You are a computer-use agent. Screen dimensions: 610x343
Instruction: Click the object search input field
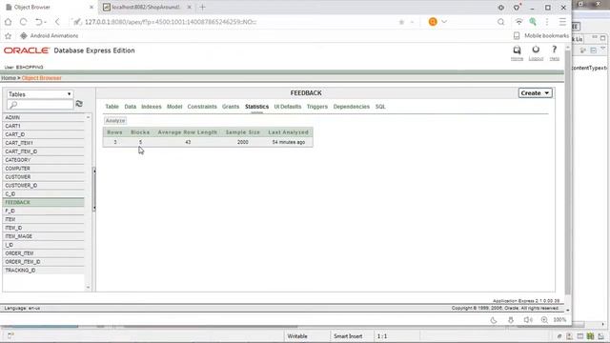[40, 105]
